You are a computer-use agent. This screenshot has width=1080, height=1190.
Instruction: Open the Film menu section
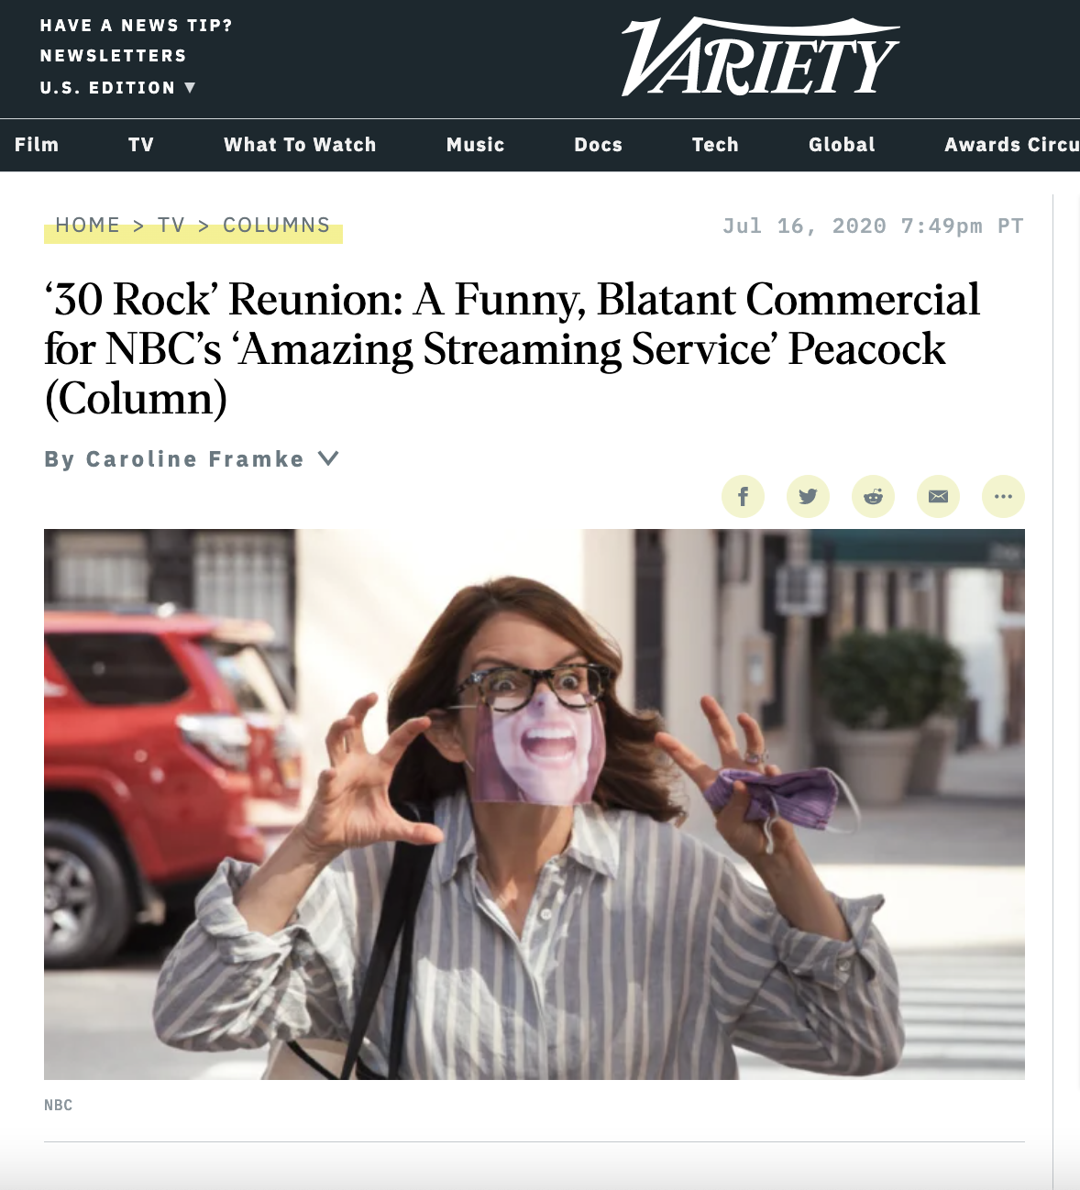37,145
